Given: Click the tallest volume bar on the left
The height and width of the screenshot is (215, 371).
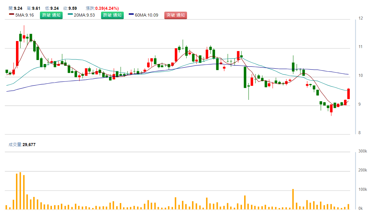Looking at the screenshot, I should tap(20, 190).
